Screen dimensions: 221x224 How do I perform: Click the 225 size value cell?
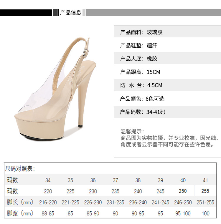pyautogui.click(x=70, y=191)
